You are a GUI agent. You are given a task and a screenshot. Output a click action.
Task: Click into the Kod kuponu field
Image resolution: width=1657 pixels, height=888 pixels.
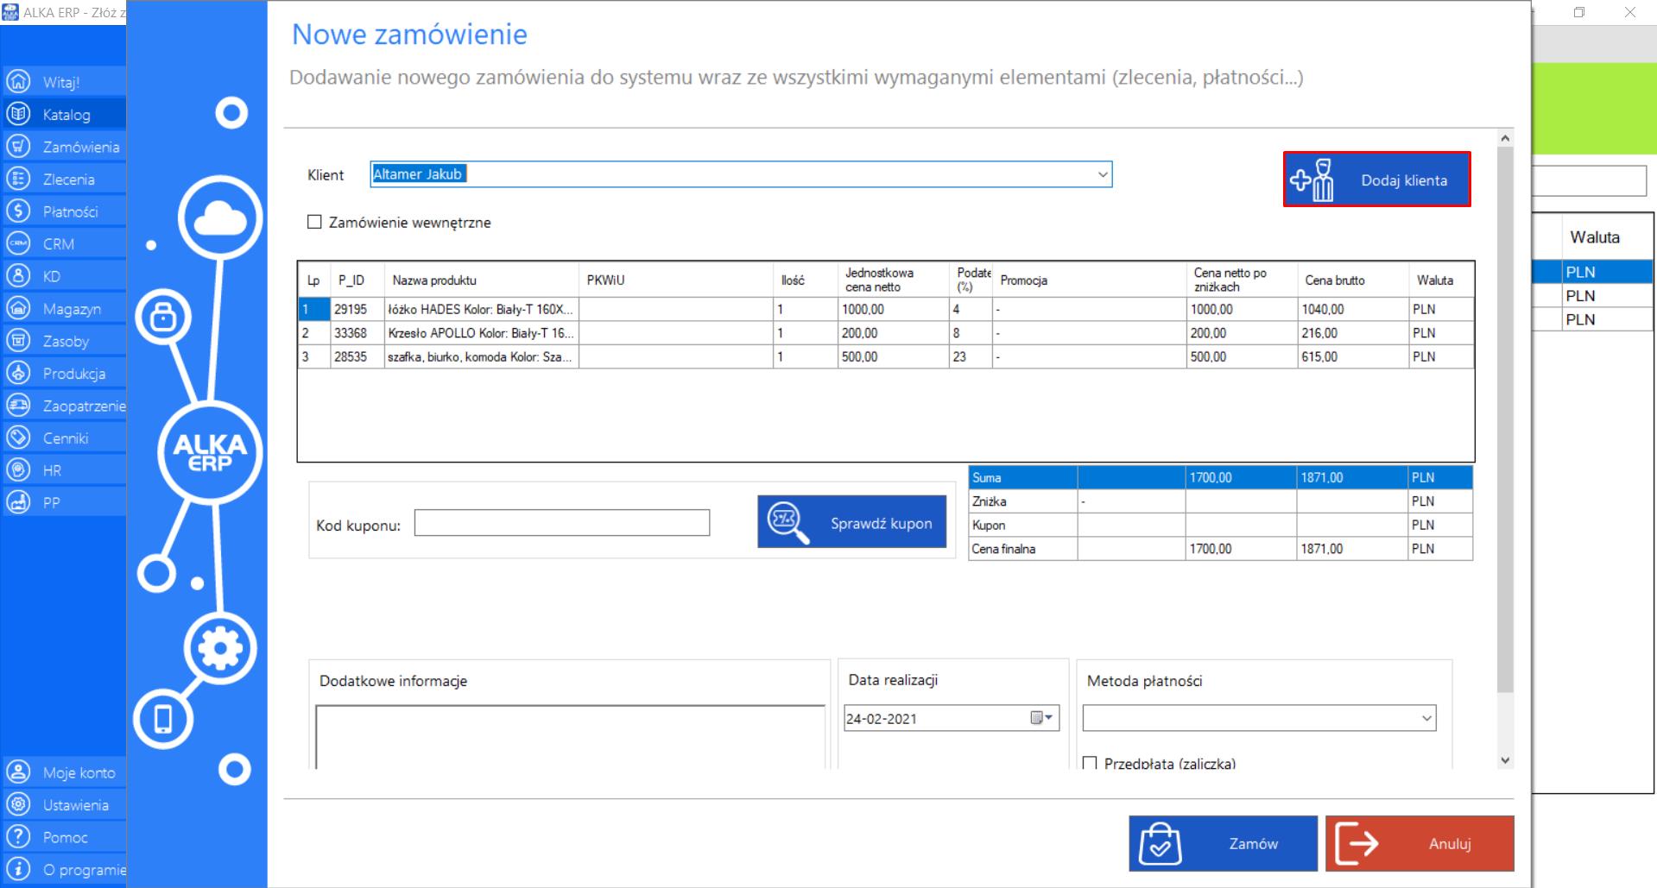[x=561, y=522]
